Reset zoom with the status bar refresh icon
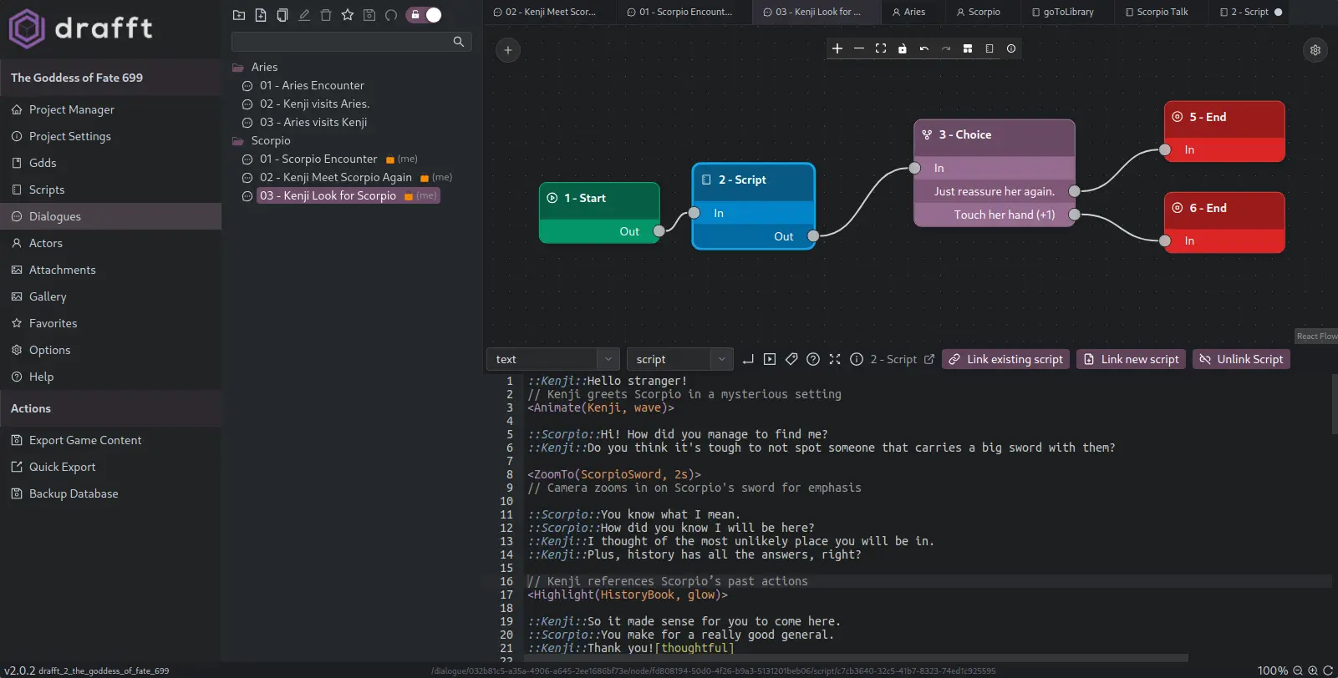This screenshot has width=1338, height=678. click(1328, 670)
